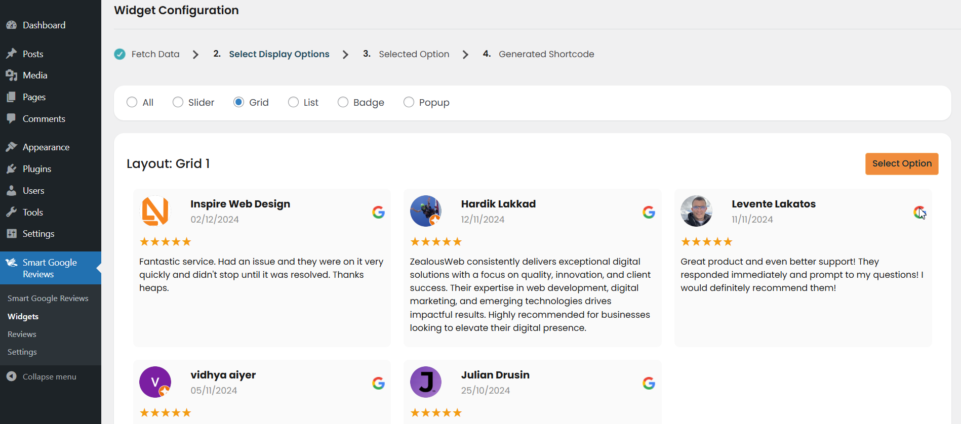The width and height of the screenshot is (961, 424).
Task: Open Posts via the pushpin icon
Action: click(11, 54)
